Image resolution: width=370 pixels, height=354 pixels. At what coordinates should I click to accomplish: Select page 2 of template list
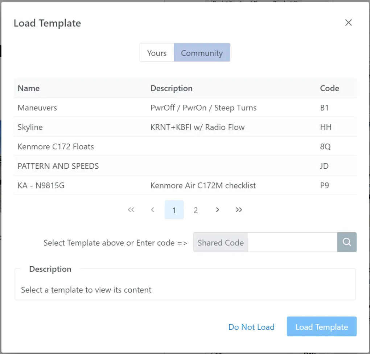click(x=196, y=210)
